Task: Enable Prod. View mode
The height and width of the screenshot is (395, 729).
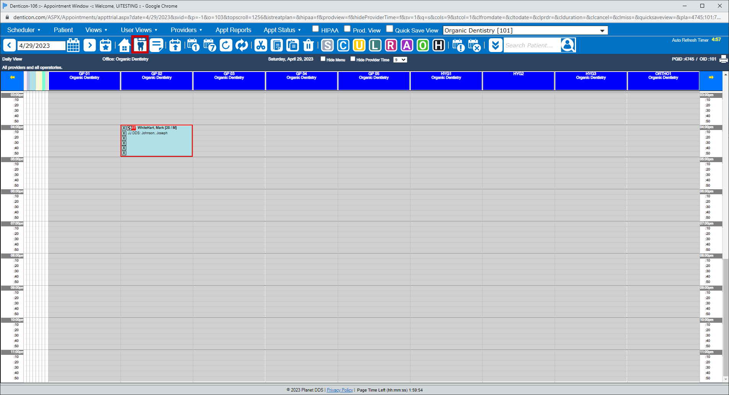Action: [347, 28]
